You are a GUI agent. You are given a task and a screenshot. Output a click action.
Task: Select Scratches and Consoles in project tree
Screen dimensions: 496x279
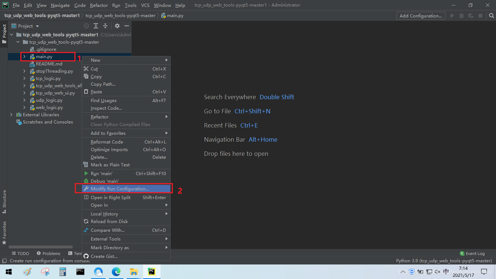pyautogui.click(x=48, y=122)
